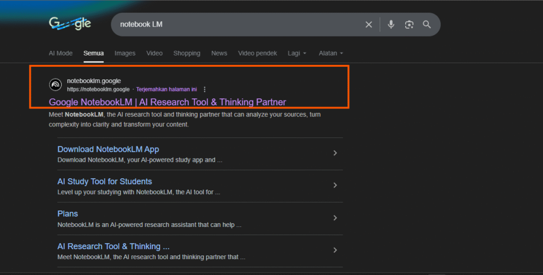Start voice search with microphone icon
543x275 pixels.
coord(391,24)
